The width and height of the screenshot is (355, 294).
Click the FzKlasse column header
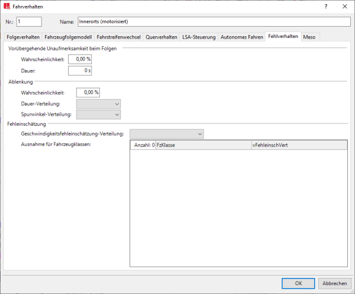coord(202,145)
